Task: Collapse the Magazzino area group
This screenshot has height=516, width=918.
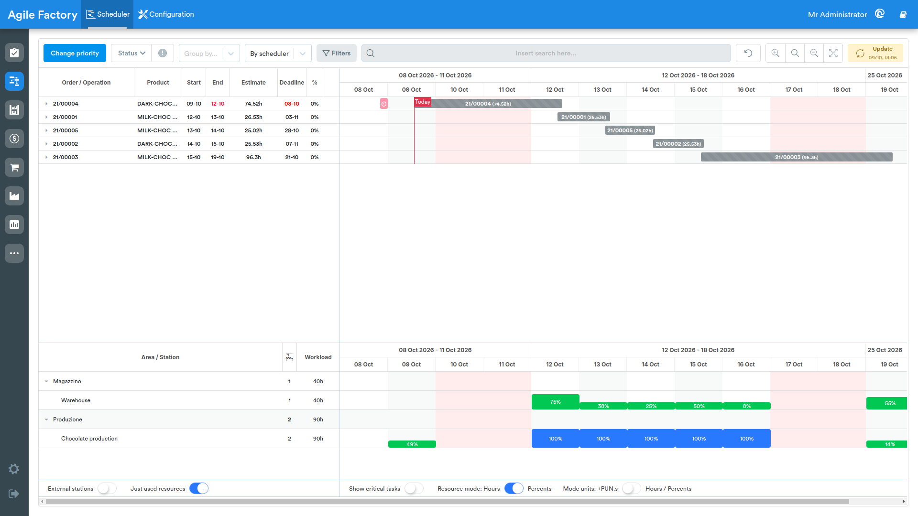Action: [46, 381]
